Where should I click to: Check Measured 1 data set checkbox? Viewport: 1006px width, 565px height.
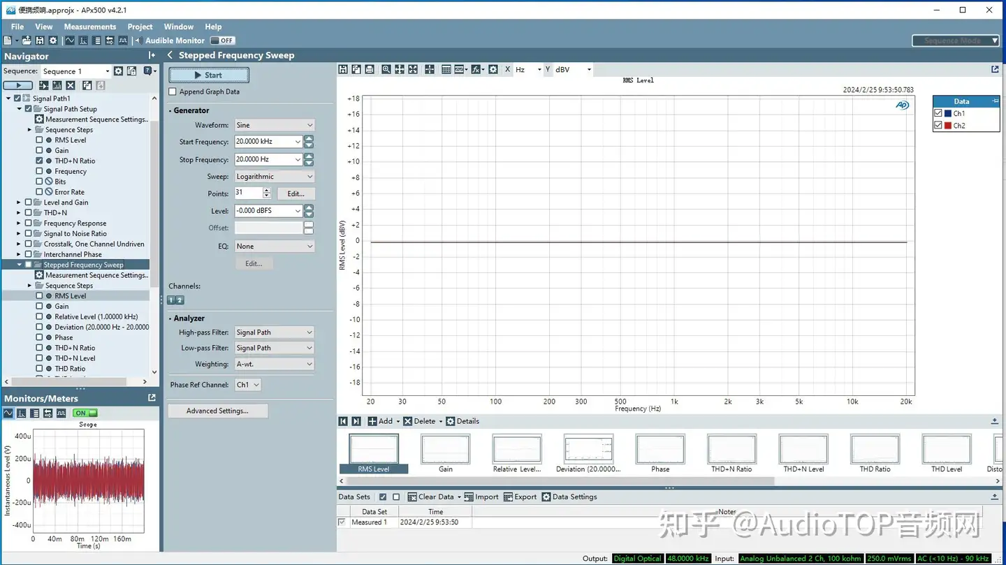point(342,522)
